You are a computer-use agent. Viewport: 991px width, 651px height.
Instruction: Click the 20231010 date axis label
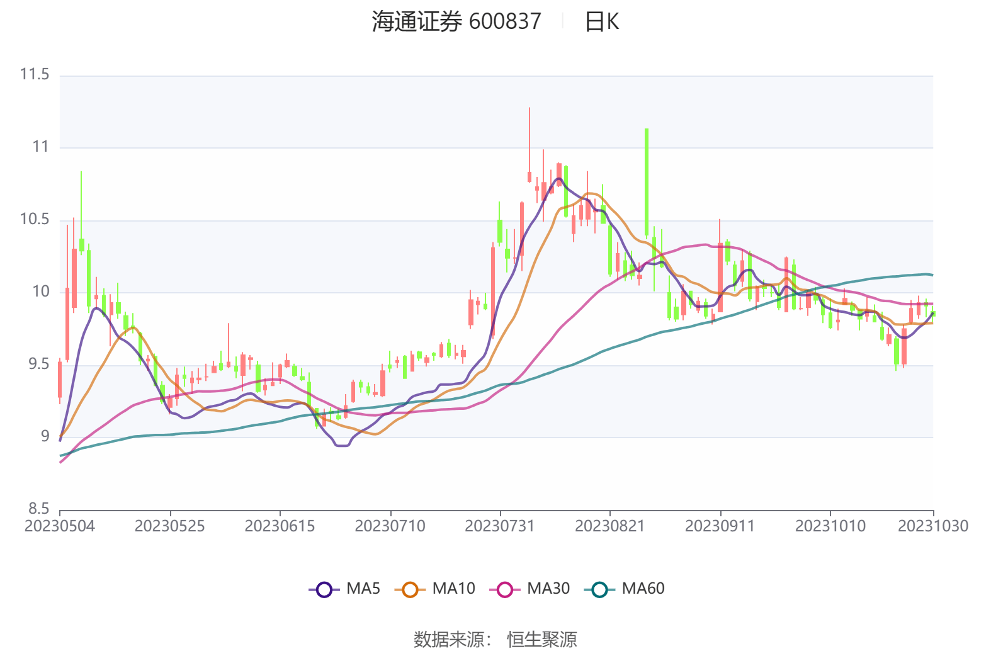(830, 526)
